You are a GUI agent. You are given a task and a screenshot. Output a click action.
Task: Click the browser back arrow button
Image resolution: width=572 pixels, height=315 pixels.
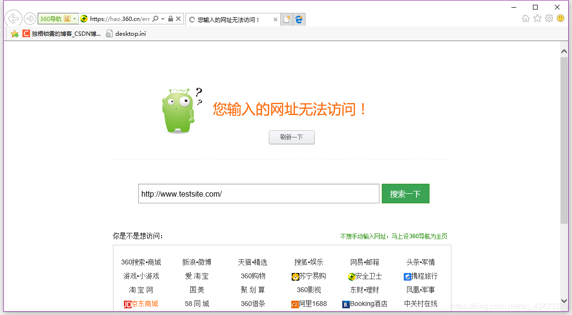click(x=14, y=19)
